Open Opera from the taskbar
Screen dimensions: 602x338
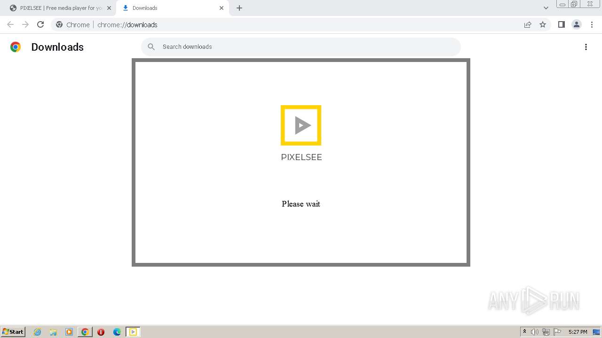tap(101, 332)
